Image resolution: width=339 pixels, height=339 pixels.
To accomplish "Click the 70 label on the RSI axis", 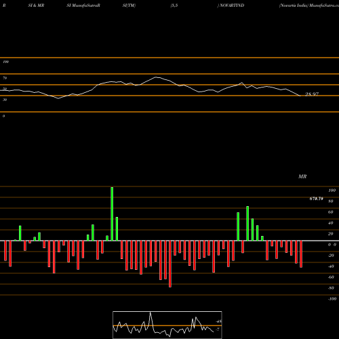I will [5, 78].
